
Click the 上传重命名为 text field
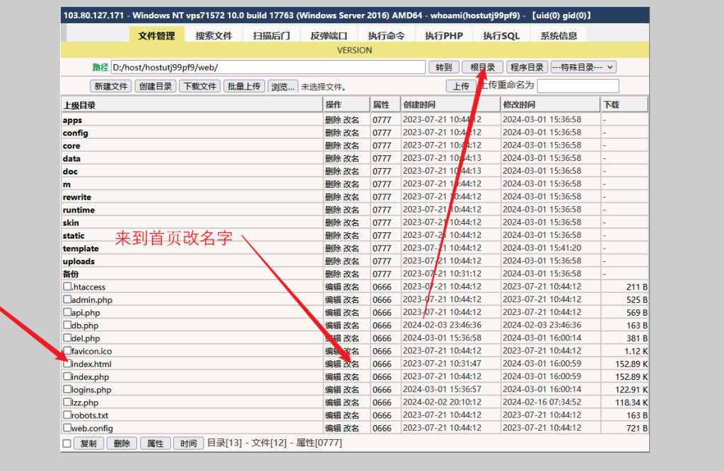point(578,85)
